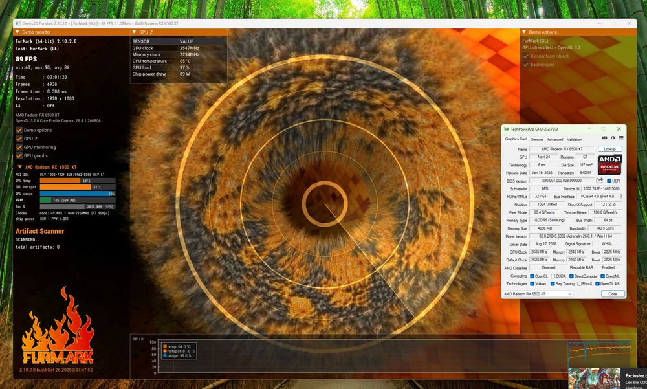Click the BIOS Version field
Viewport: 647px width, 389px height.
(x=562, y=181)
